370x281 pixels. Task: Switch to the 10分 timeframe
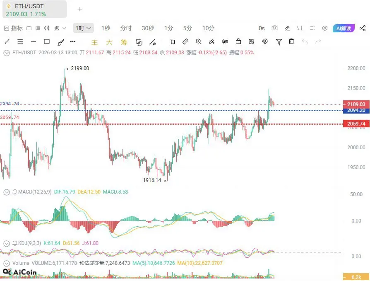(208, 28)
